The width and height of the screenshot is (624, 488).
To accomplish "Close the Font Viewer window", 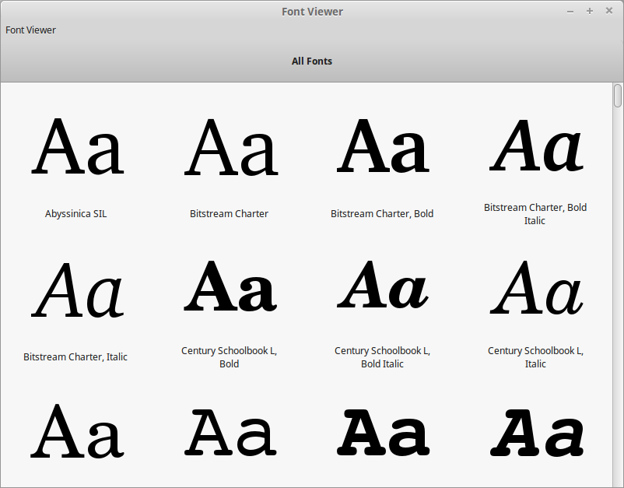I will 609,11.
